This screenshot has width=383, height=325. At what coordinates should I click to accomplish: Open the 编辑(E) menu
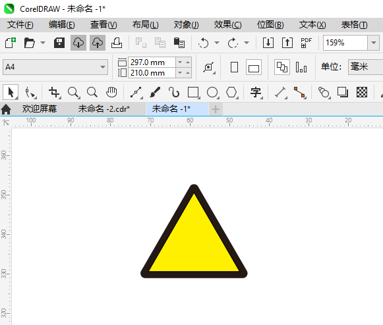point(61,25)
